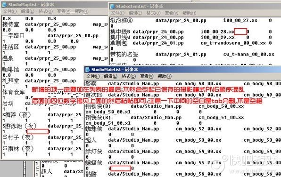Open 文件(F) menu in StudioMapList window

click(10, 11)
